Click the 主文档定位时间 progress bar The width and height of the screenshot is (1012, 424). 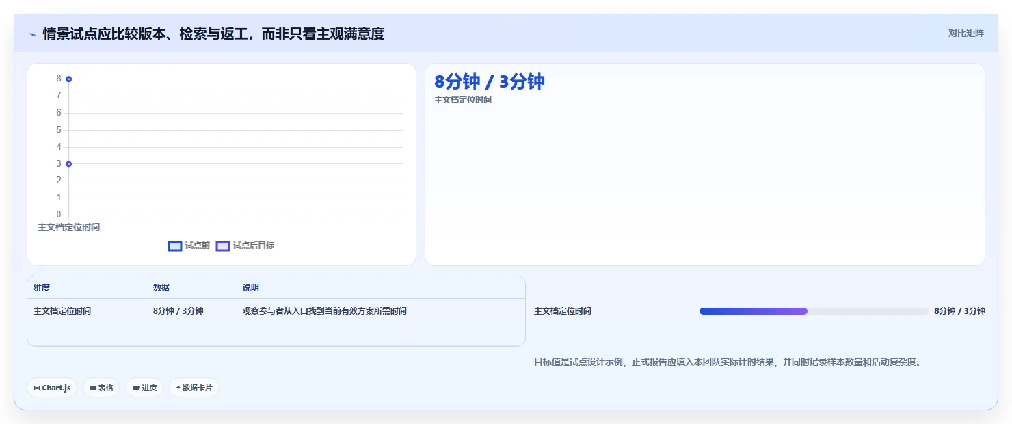[x=814, y=311]
